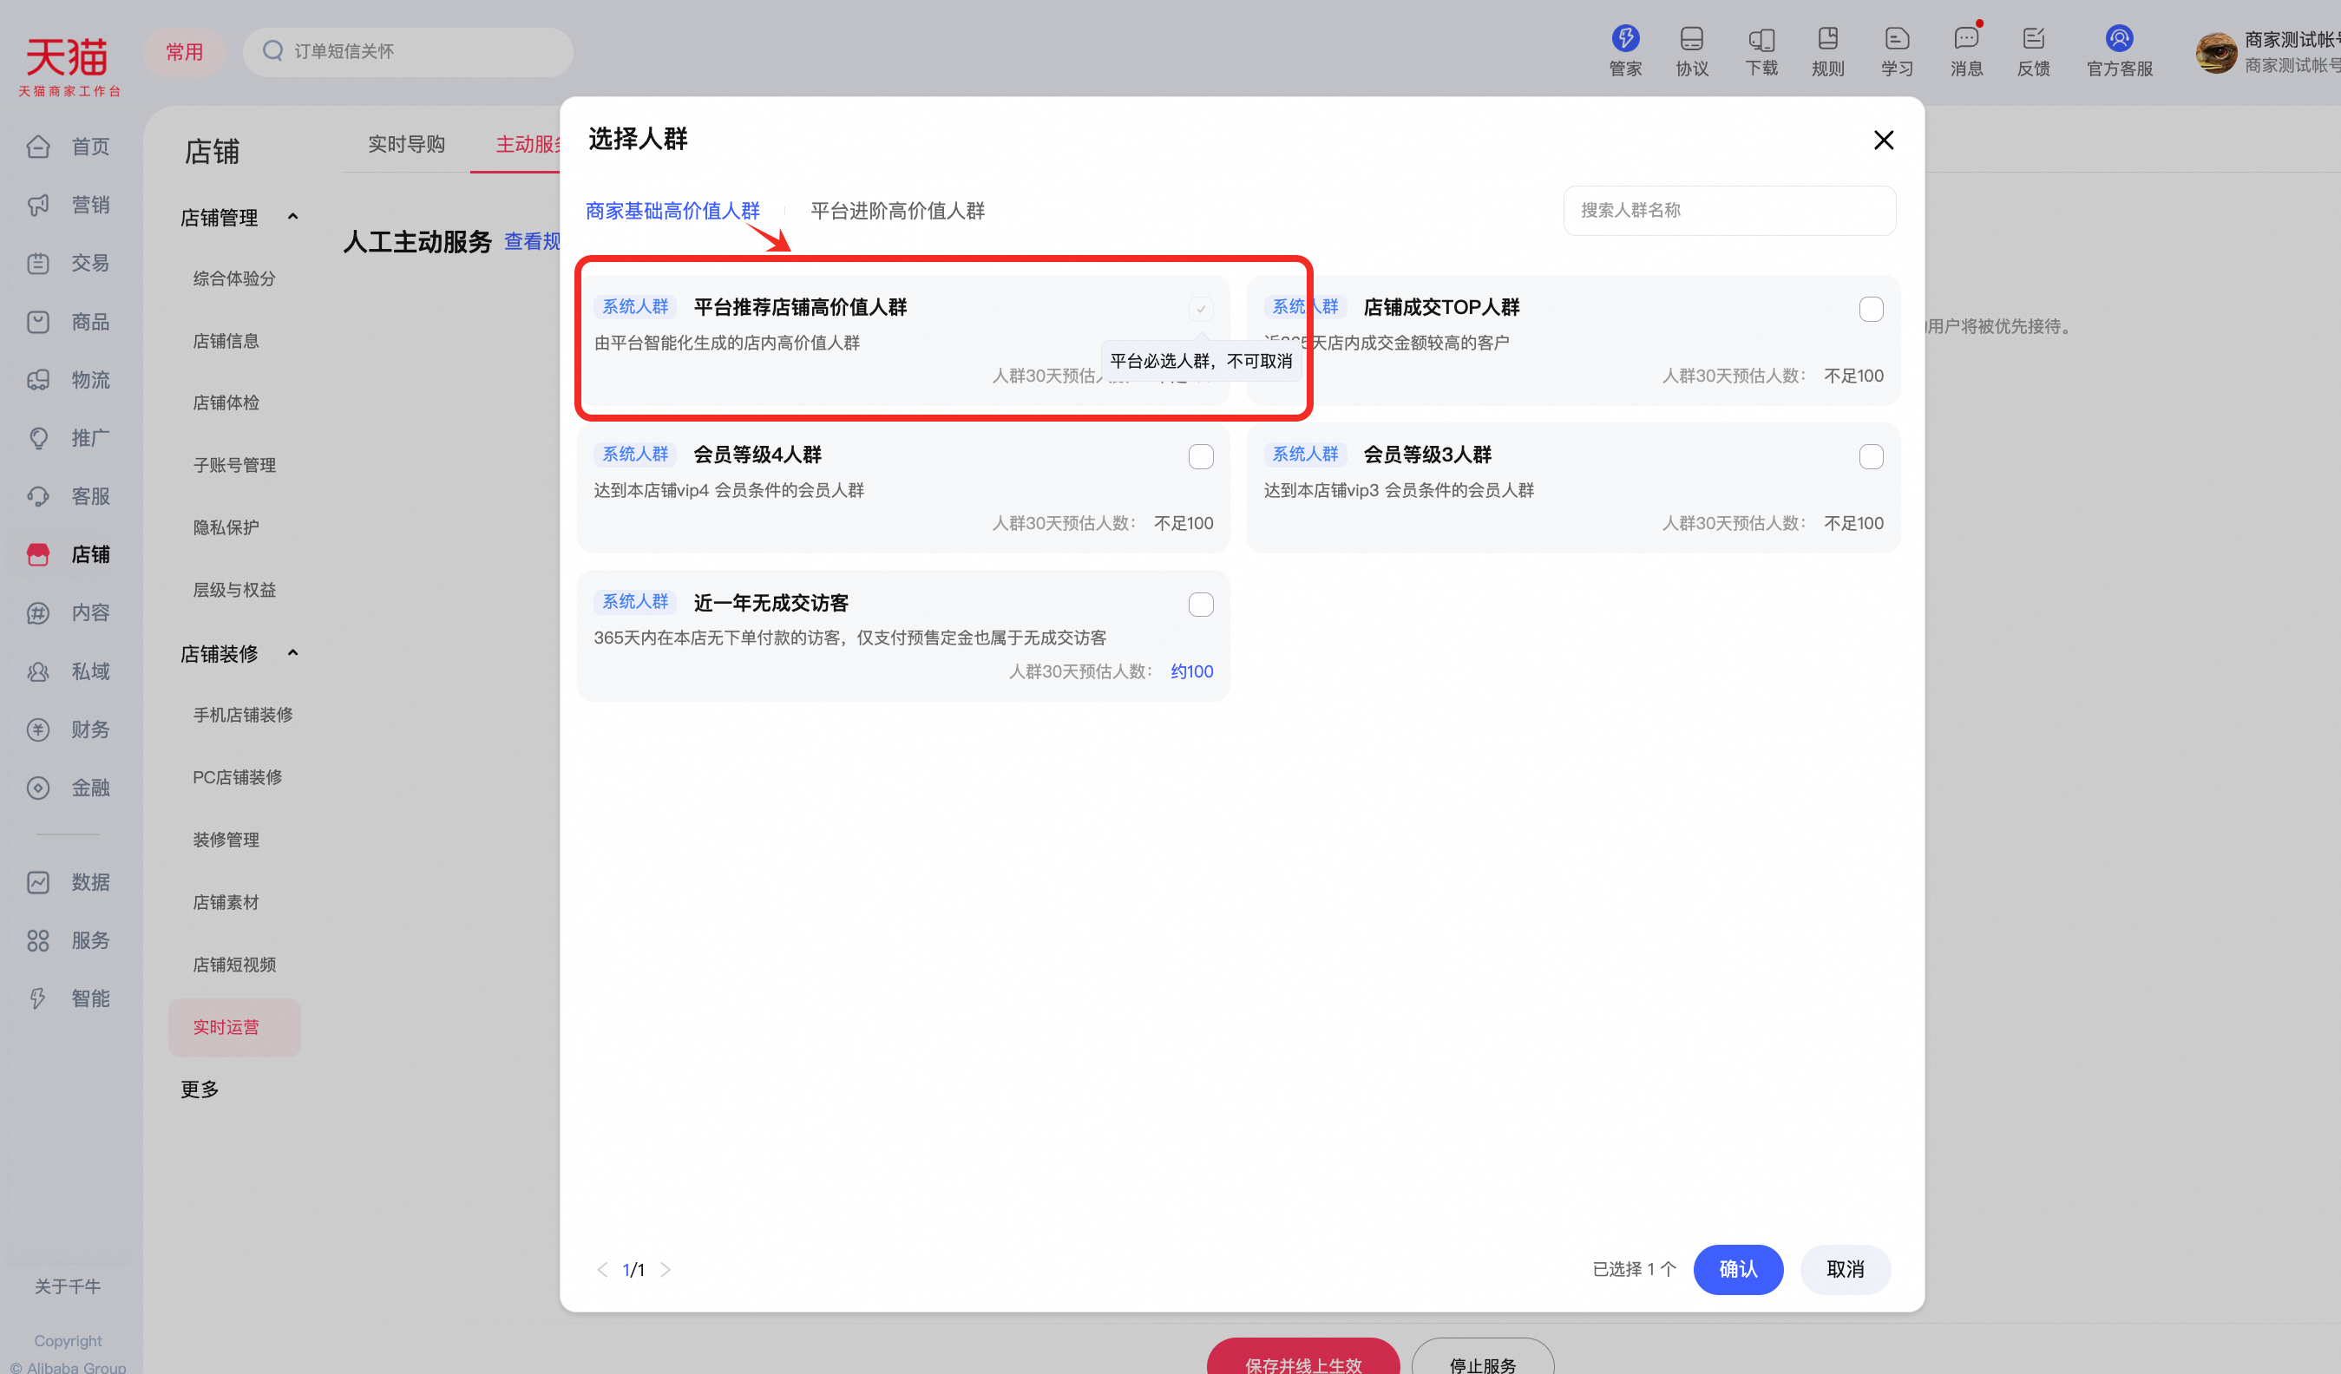This screenshot has height=1374, width=2341.
Task: Expand the 更多 sidebar item
Action: tap(199, 1089)
